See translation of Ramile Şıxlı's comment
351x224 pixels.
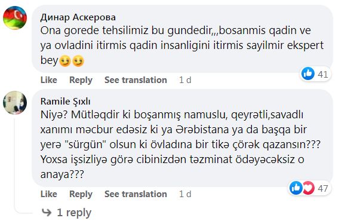tap(136, 194)
